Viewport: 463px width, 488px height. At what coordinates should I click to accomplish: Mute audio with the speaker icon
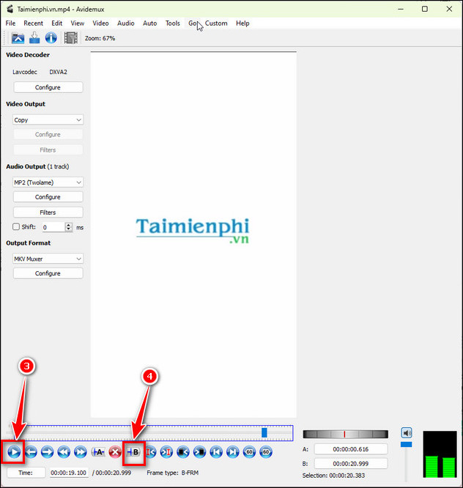click(407, 432)
